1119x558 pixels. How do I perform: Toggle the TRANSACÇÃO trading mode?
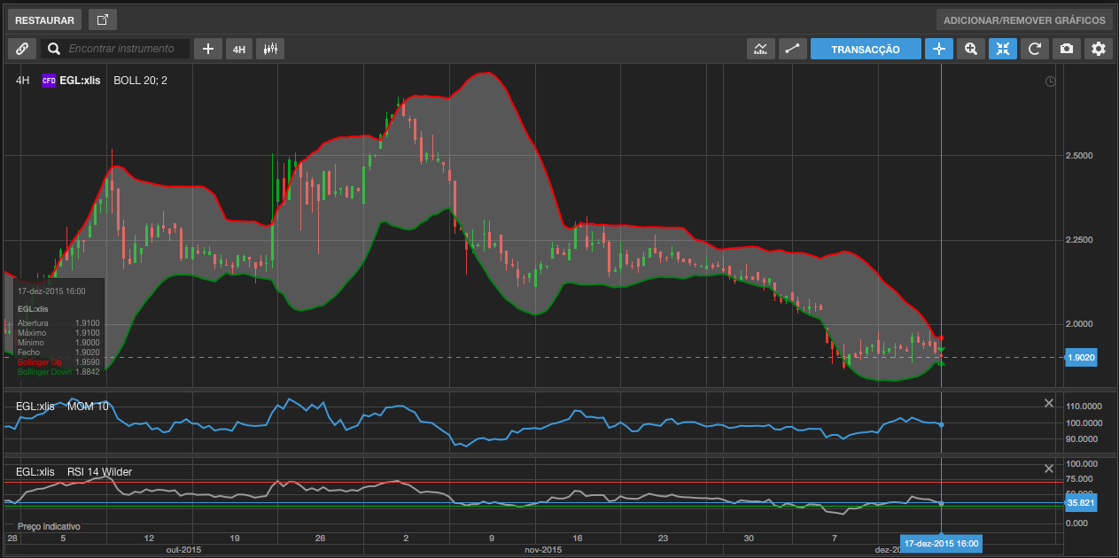[865, 49]
